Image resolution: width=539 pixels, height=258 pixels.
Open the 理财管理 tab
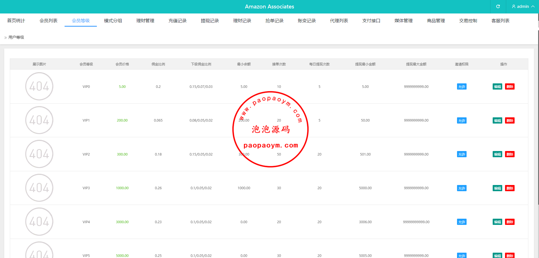click(x=145, y=20)
